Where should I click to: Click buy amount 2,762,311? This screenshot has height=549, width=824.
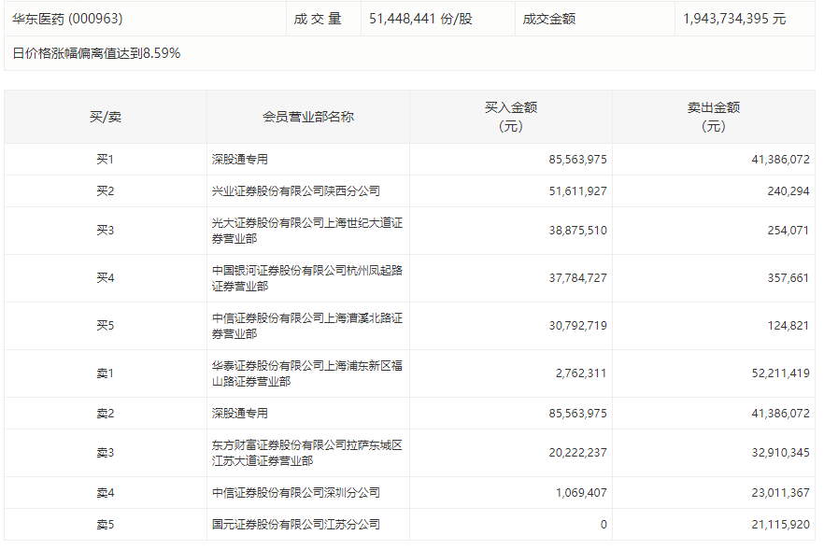click(581, 373)
